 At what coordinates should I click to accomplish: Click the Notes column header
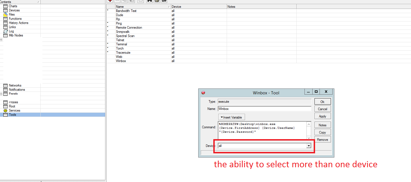pos(262,6)
